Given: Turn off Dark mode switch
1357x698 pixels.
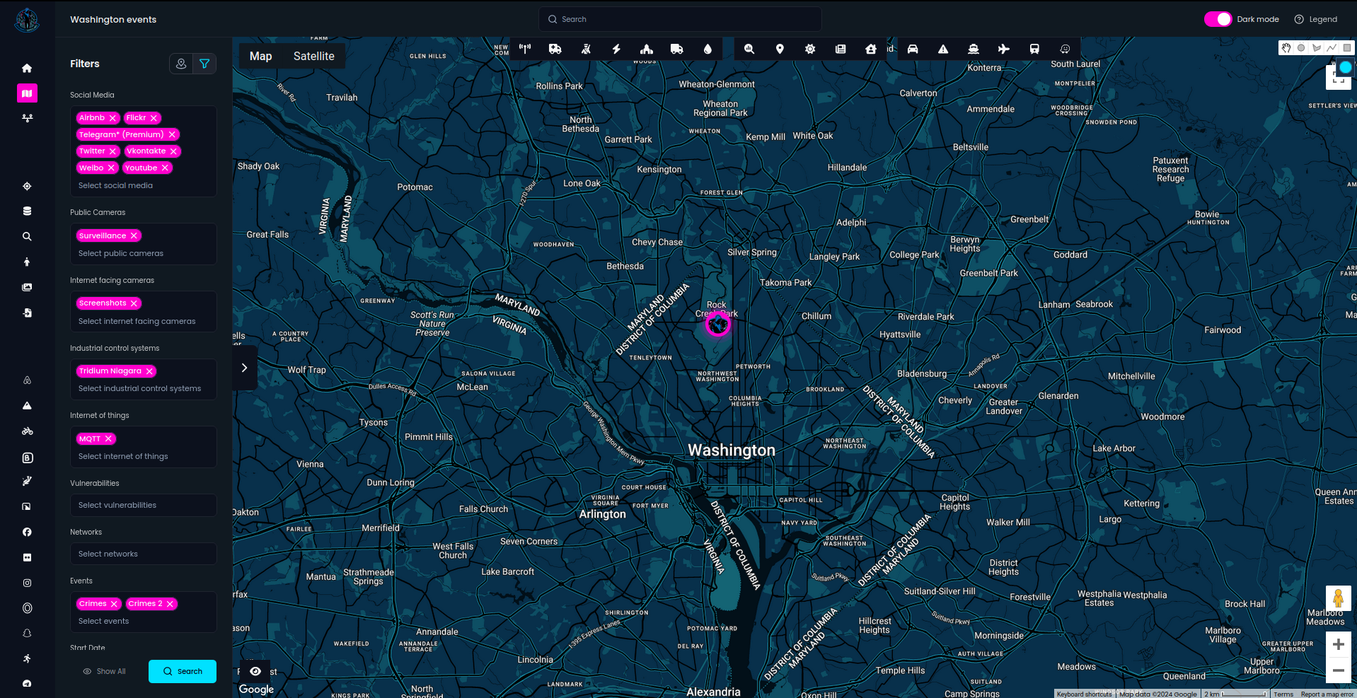Looking at the screenshot, I should point(1218,19).
